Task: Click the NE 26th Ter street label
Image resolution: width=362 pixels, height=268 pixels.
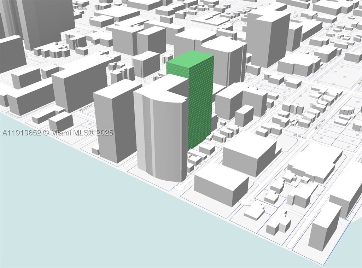Action: [320, 125]
